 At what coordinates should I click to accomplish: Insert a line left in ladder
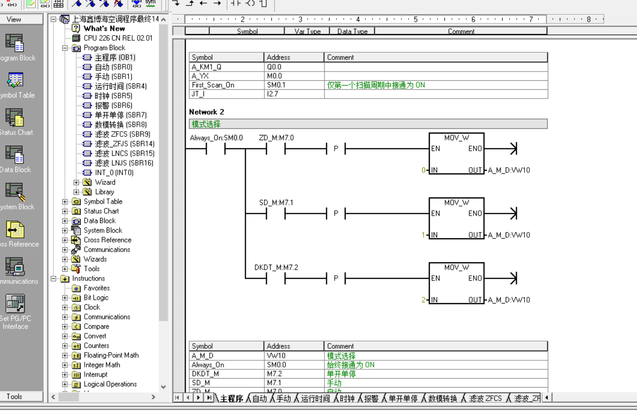pos(203,3)
